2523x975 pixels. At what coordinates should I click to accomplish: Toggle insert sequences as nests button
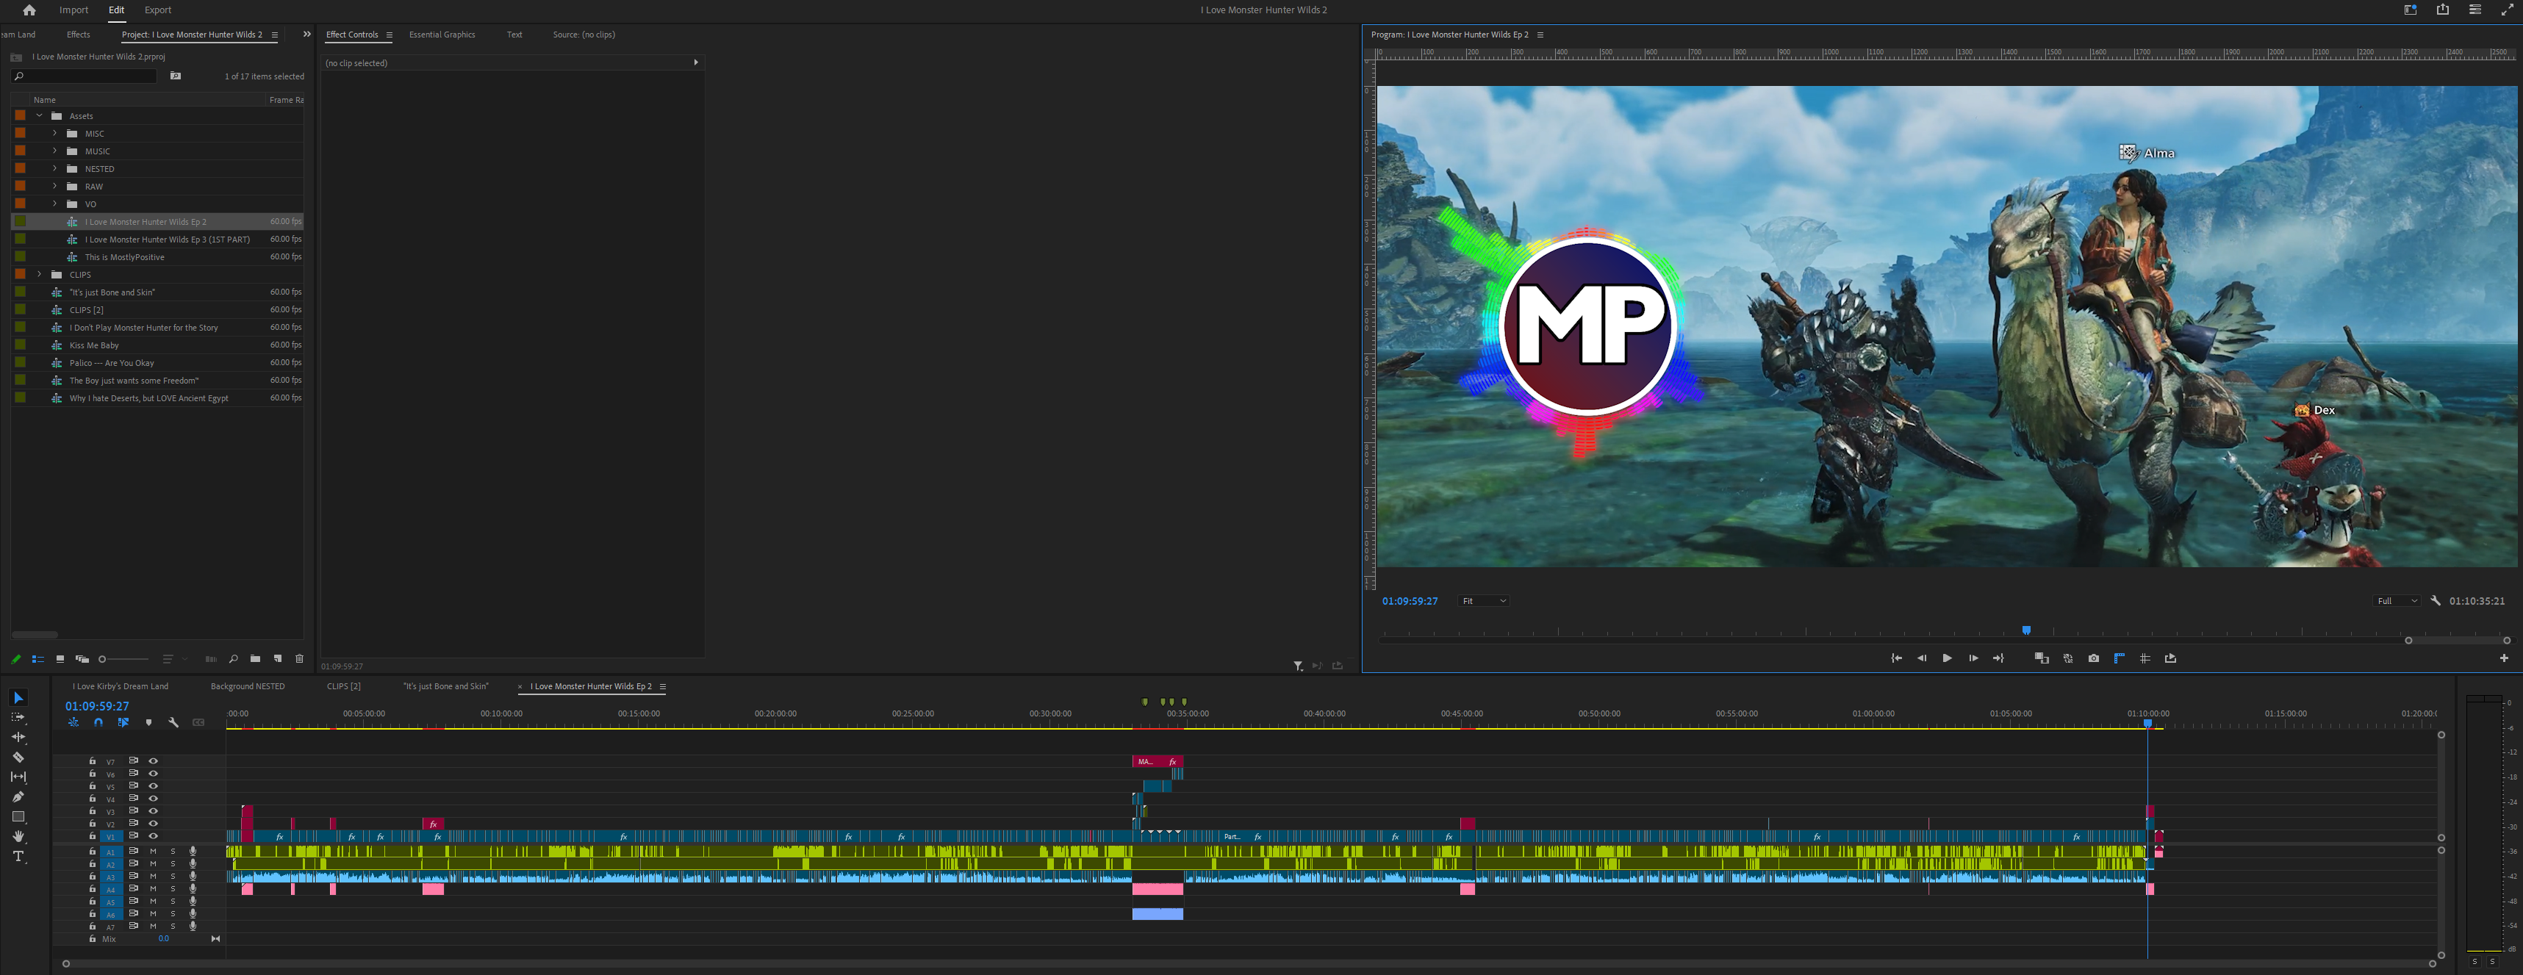73,722
